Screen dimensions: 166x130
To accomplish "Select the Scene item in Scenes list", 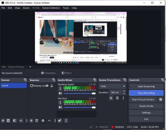I will pyautogui.click(x=14, y=85).
